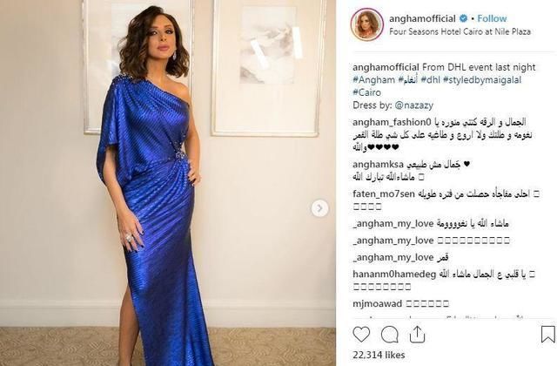This screenshot has width=557, height=366.
Task: Open anghamofficial username in header
Action: (x=422, y=18)
